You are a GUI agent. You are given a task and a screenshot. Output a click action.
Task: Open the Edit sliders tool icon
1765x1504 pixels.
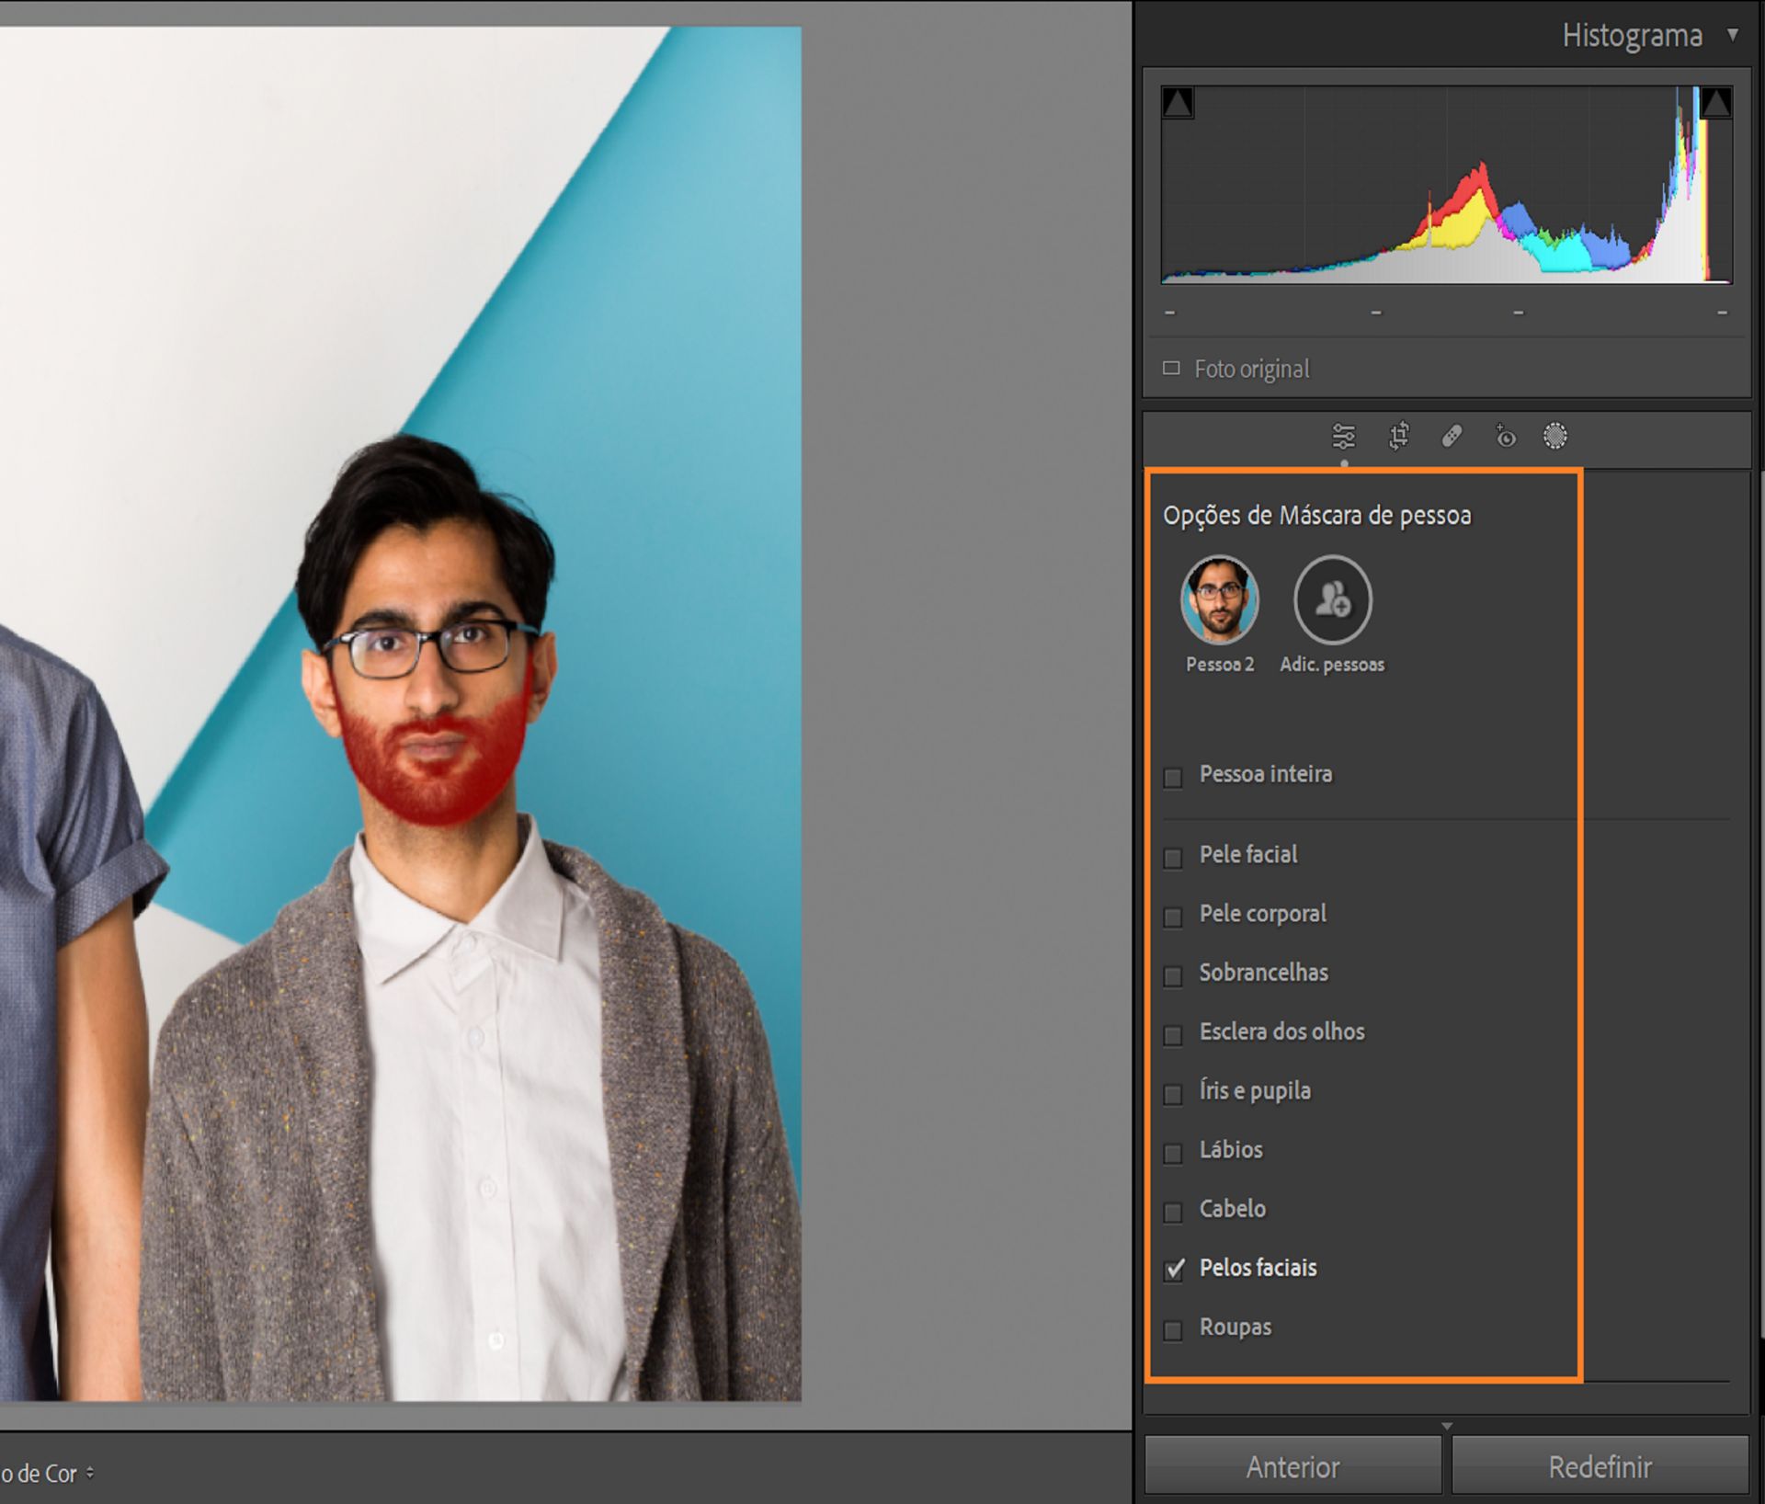point(1343,436)
